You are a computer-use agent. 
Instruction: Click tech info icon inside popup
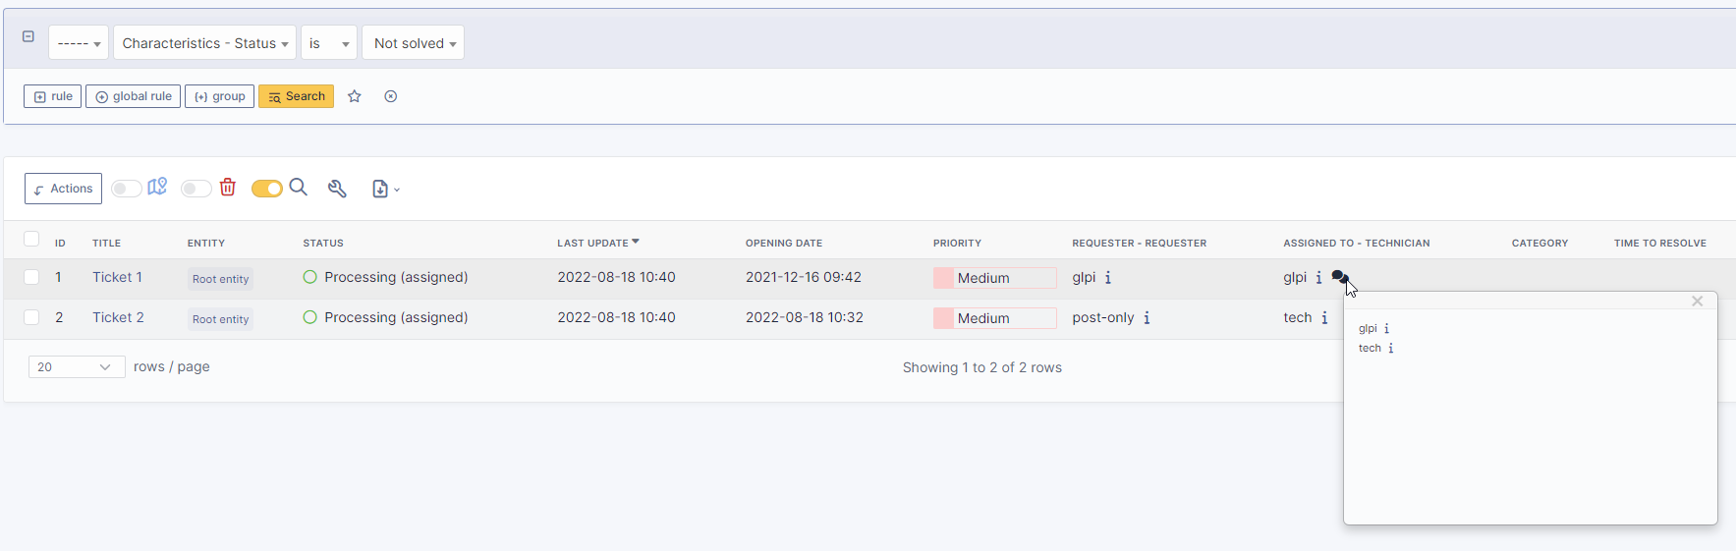pyautogui.click(x=1390, y=348)
